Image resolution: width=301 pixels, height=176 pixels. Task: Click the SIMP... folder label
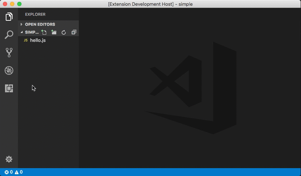[x=32, y=32]
